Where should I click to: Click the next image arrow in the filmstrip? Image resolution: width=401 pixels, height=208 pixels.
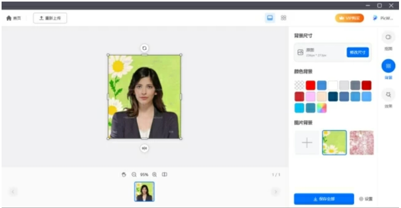click(x=276, y=192)
